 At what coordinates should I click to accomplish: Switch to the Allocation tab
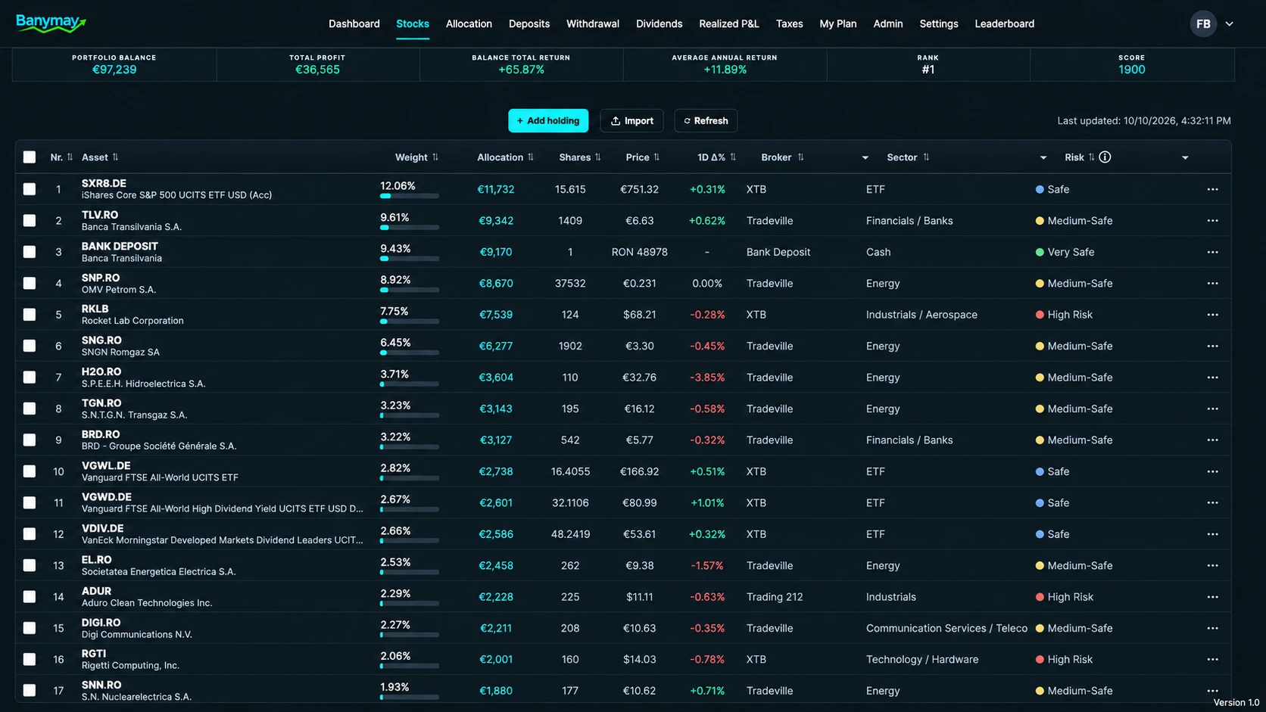tap(469, 23)
